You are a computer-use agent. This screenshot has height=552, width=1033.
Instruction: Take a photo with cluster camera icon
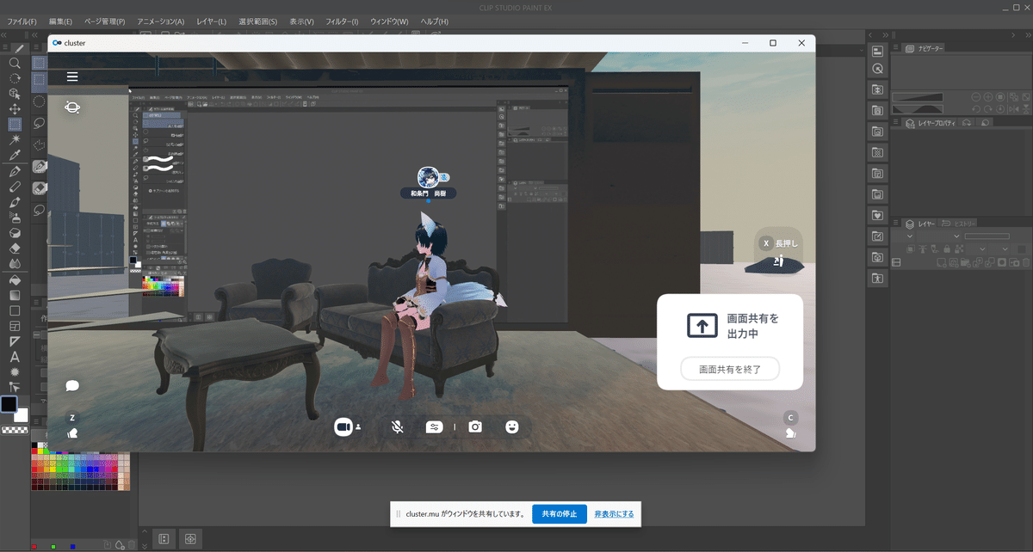pyautogui.click(x=475, y=426)
